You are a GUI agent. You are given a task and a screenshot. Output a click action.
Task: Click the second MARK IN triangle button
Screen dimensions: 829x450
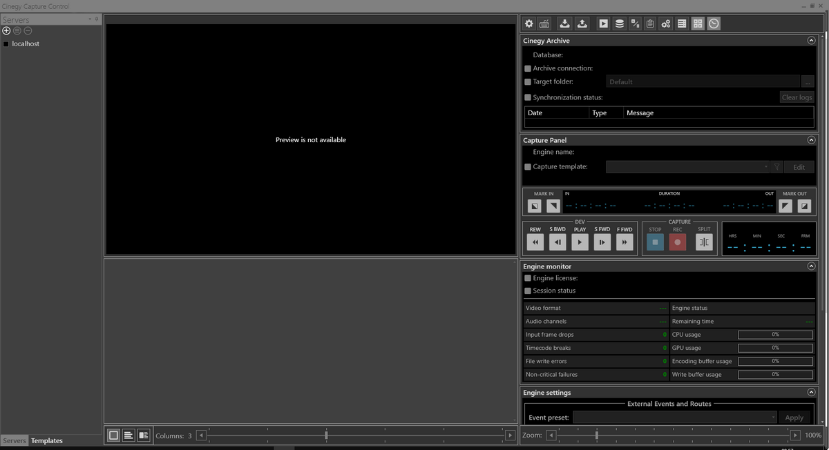(x=553, y=206)
